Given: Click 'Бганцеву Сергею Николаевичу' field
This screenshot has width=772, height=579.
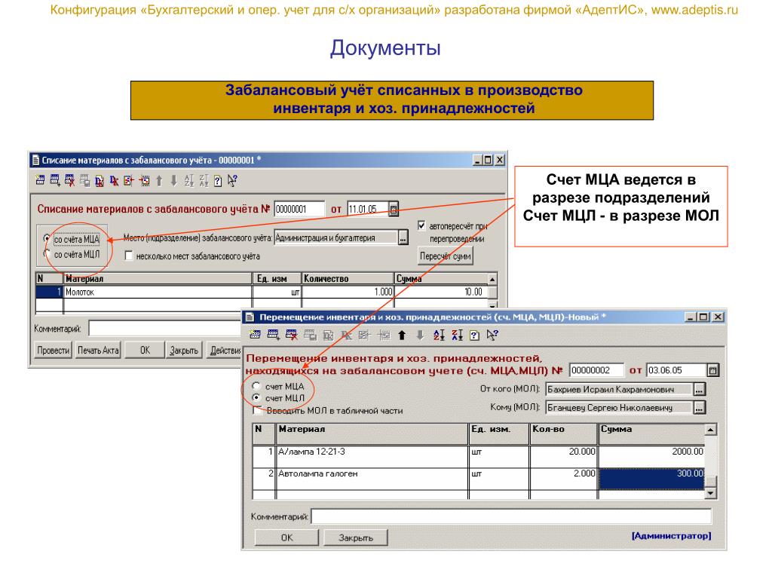Looking at the screenshot, I should (620, 408).
